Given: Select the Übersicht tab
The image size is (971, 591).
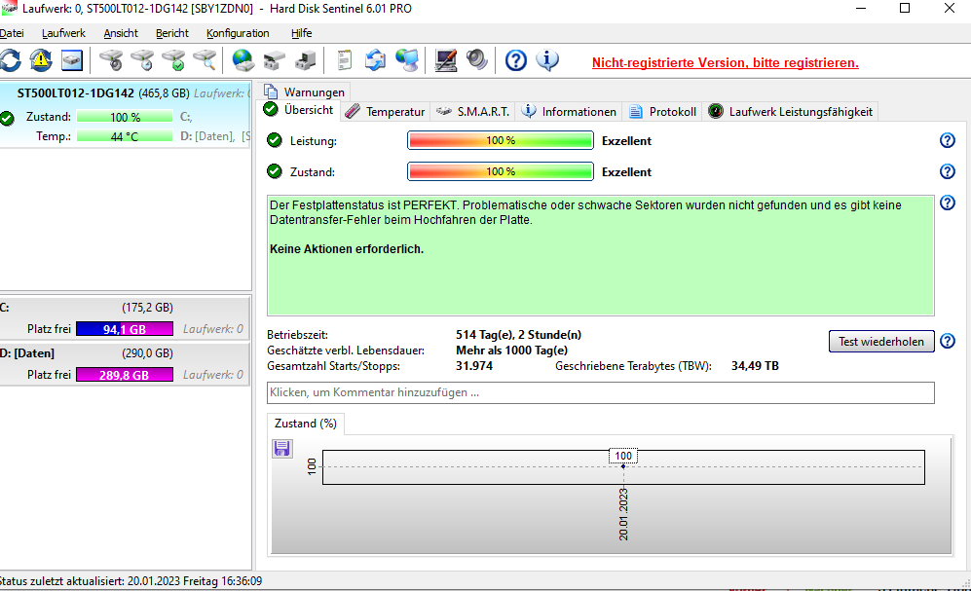Looking at the screenshot, I should point(299,110).
